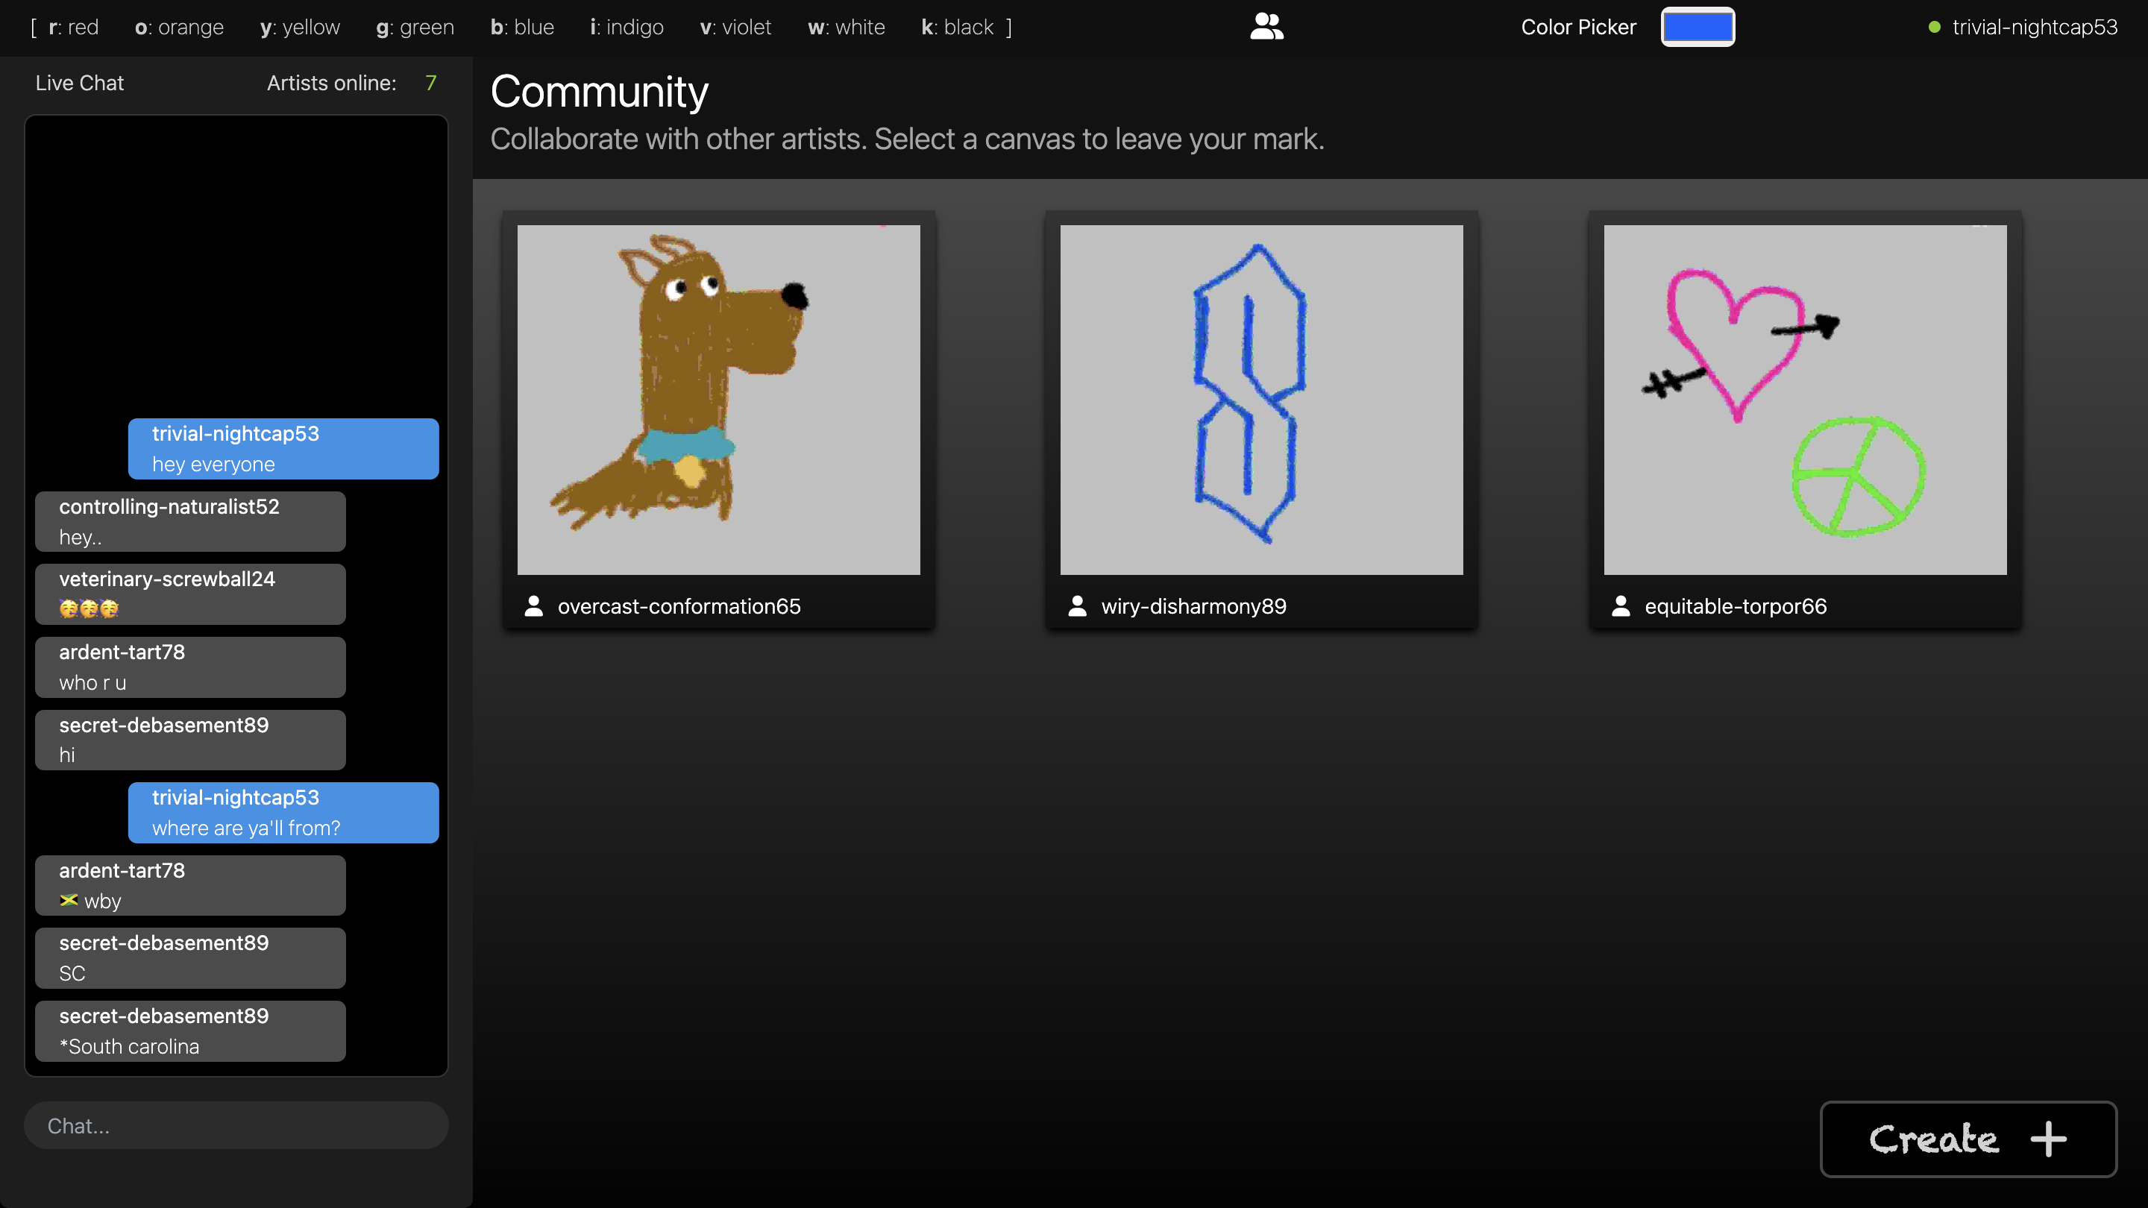Click the trivial-nightcap53 username in header
2148x1208 pixels.
click(x=2035, y=28)
